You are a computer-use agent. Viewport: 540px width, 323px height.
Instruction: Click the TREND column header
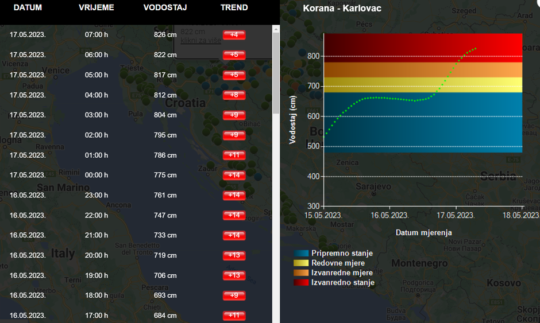(234, 8)
